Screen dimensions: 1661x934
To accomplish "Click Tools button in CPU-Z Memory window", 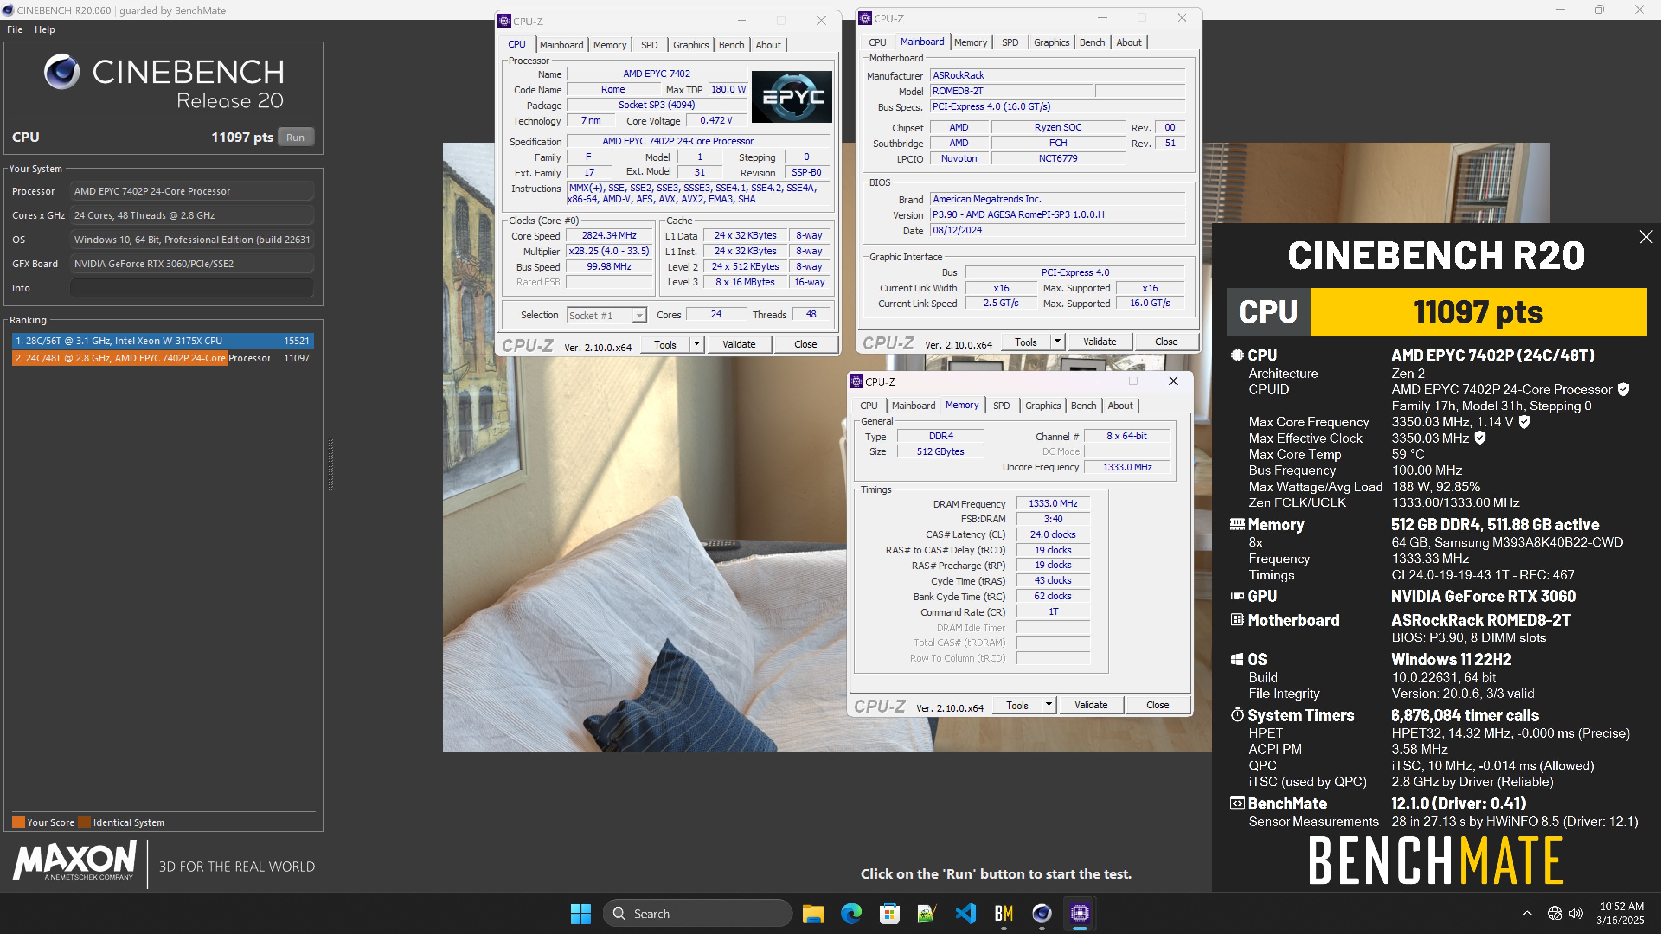I will point(1017,704).
